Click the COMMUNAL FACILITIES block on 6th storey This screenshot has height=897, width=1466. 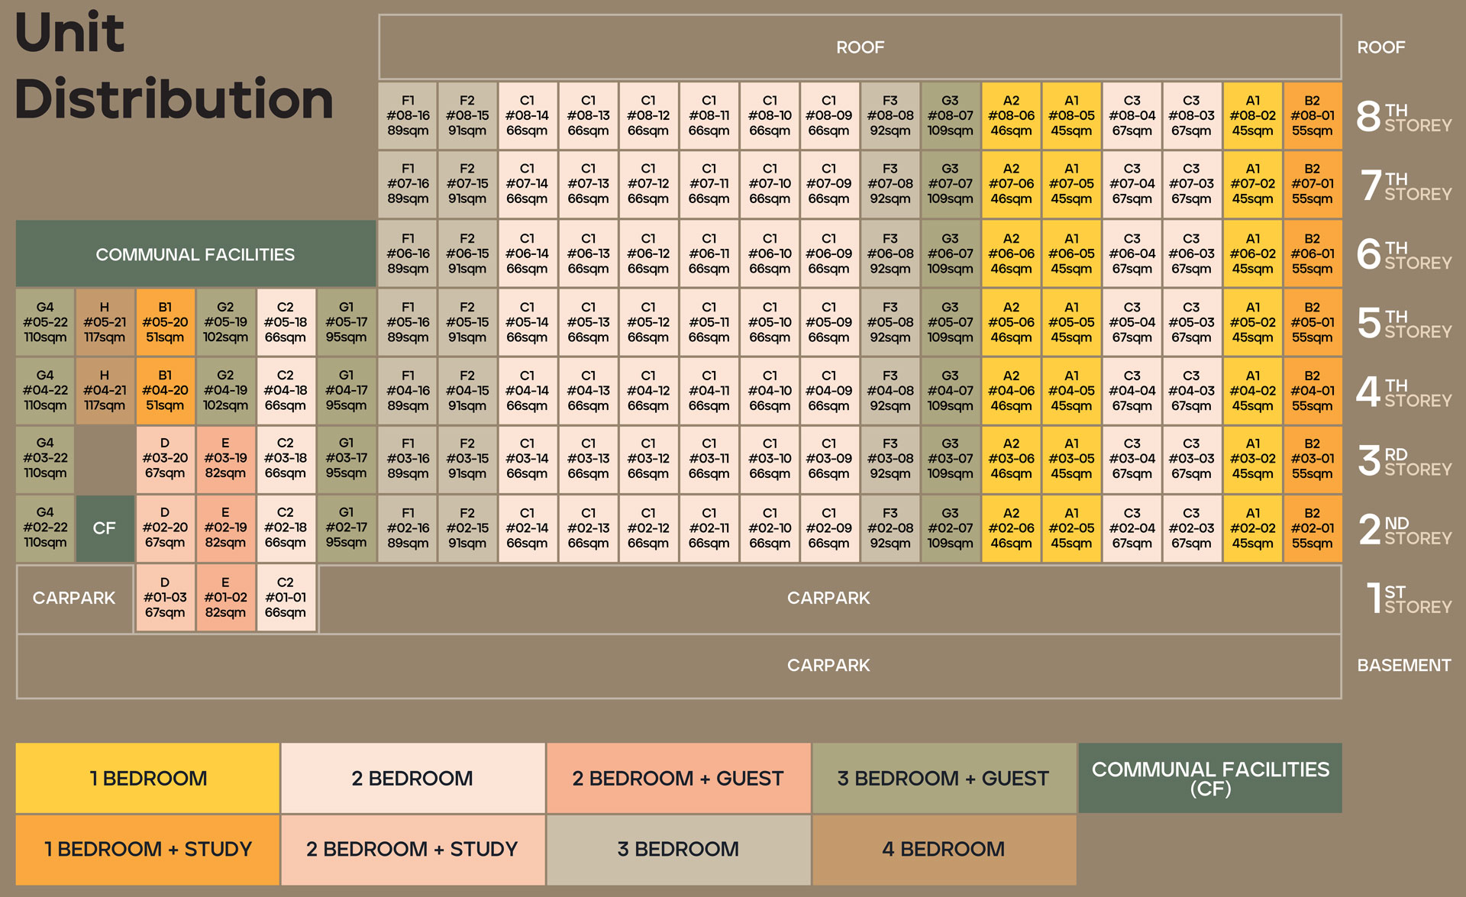[x=195, y=254]
